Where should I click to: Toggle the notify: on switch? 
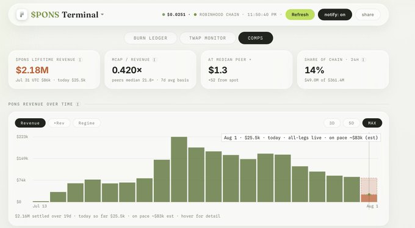[335, 15]
